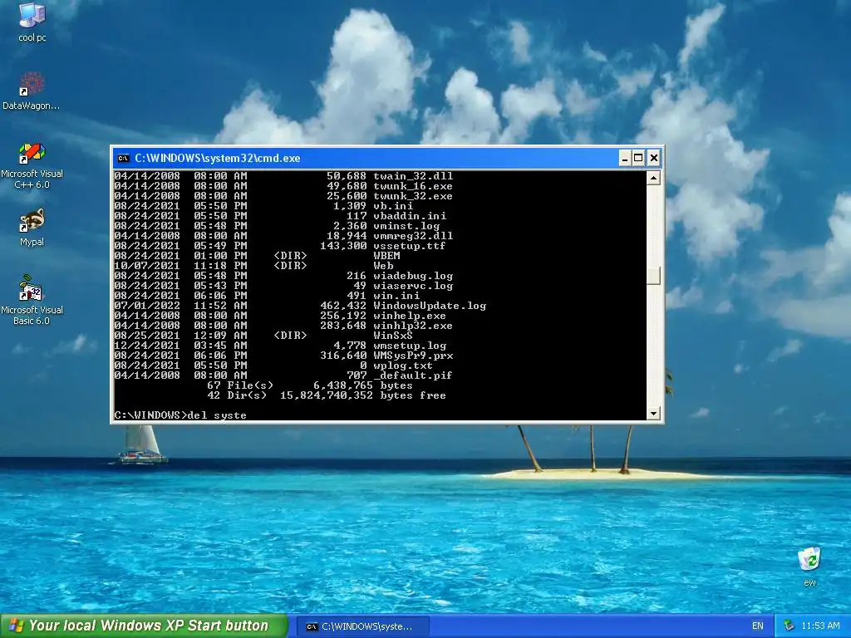The image size is (851, 638).
Task: Click the wplog.txt file name
Action: (x=403, y=366)
